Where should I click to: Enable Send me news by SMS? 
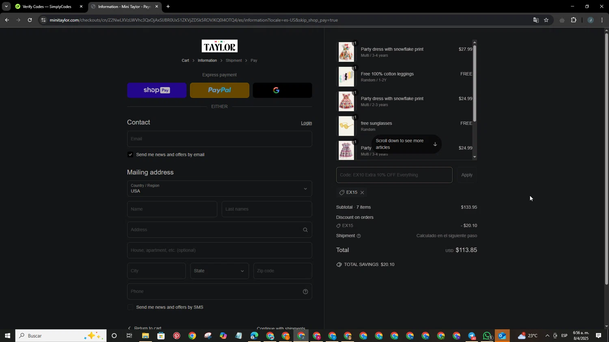130,307
